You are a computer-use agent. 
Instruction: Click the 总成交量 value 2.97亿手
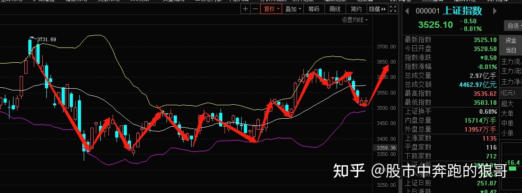[483, 76]
